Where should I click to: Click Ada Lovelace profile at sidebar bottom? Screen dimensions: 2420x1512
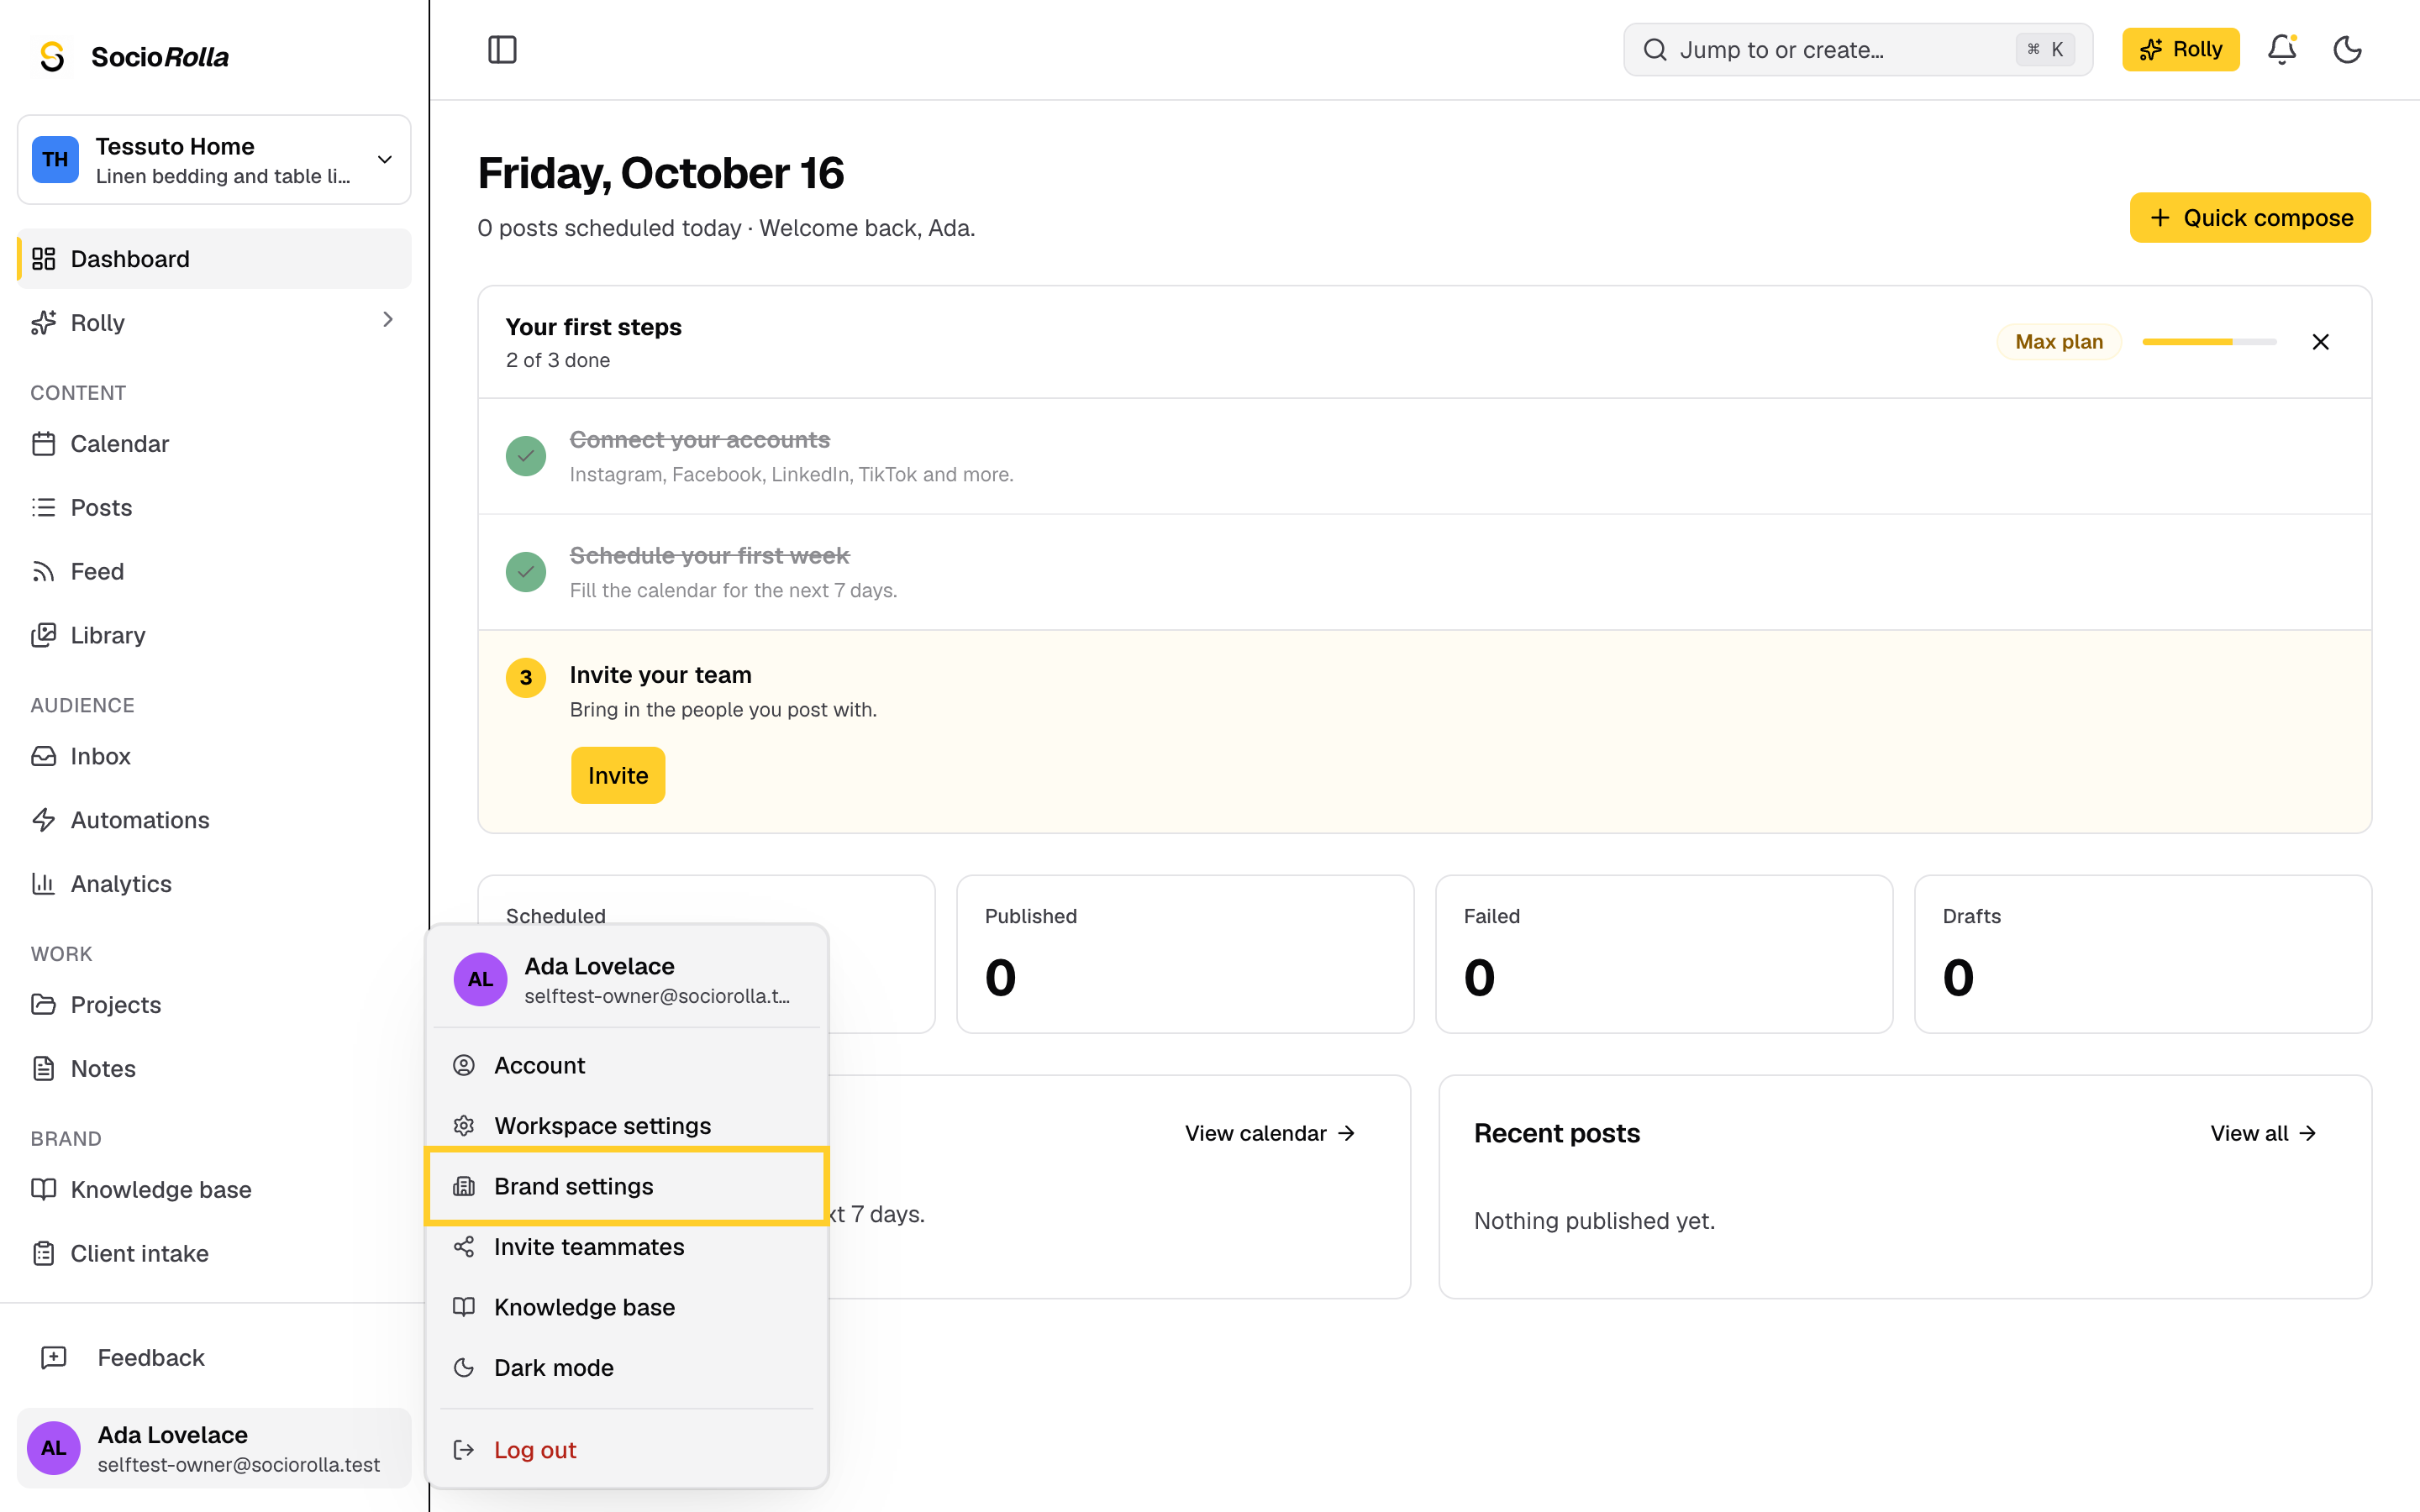coord(214,1448)
